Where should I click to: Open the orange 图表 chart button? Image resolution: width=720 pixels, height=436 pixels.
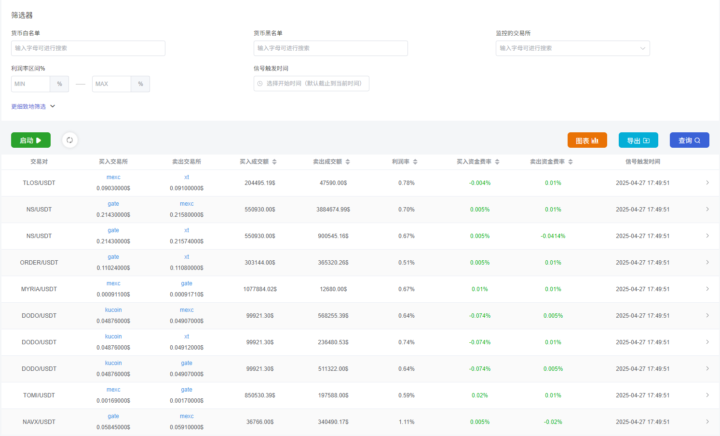click(587, 141)
